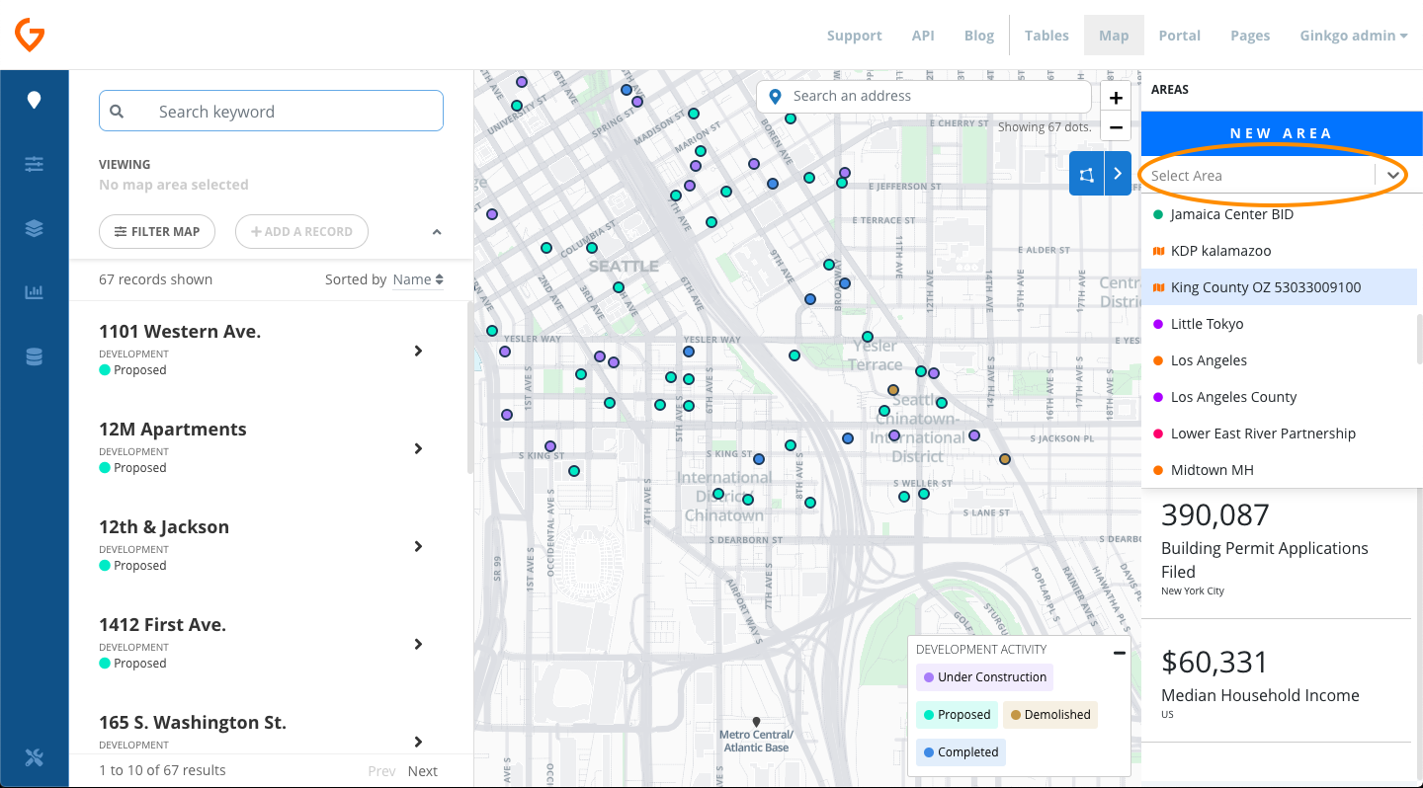Open the API menu item
Image resolution: width=1423 pixels, height=788 pixels.
(x=923, y=36)
